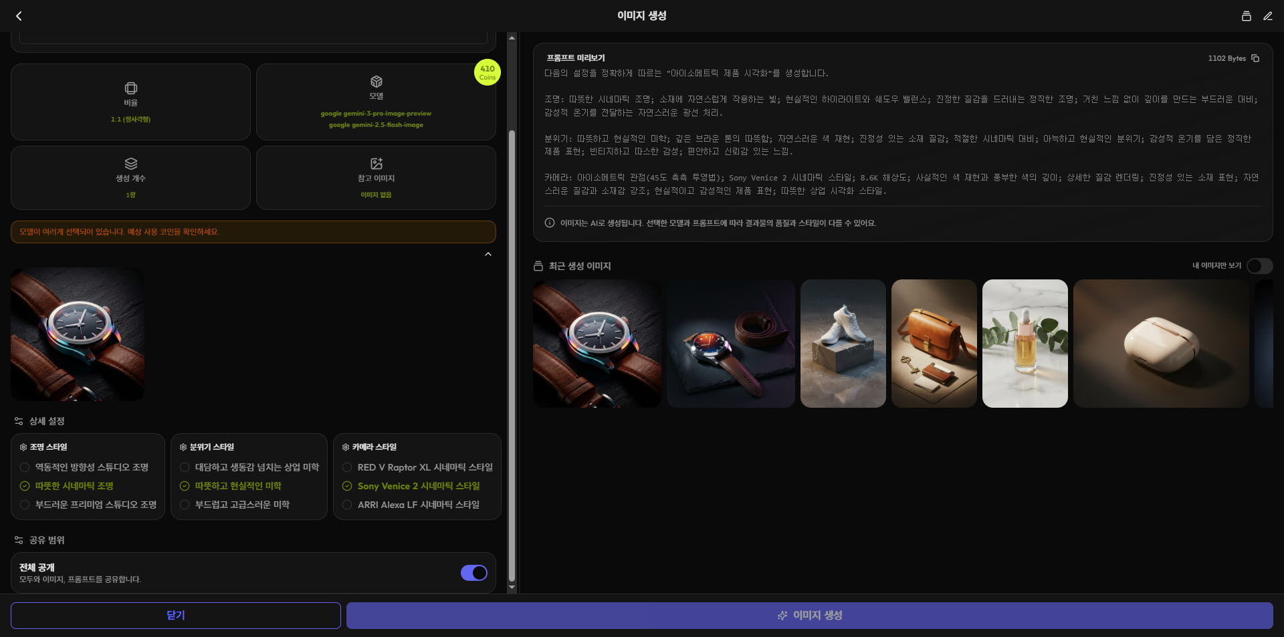Click the 이미지 생성 generate button
The image size is (1284, 637).
click(809, 616)
